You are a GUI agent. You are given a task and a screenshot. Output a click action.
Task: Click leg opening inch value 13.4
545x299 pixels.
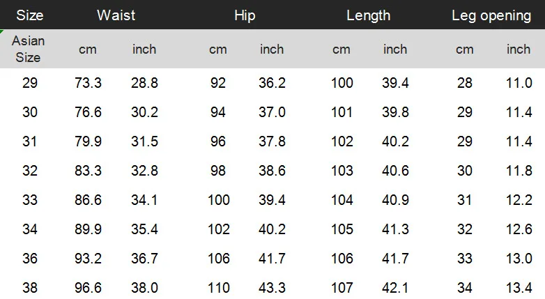pos(519,288)
